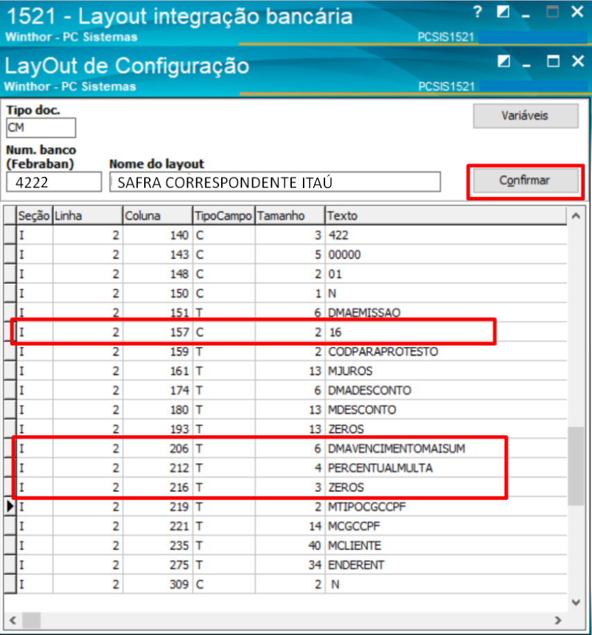Click the Coluna column header
Viewport: 592px width, 635px height.
click(158, 216)
